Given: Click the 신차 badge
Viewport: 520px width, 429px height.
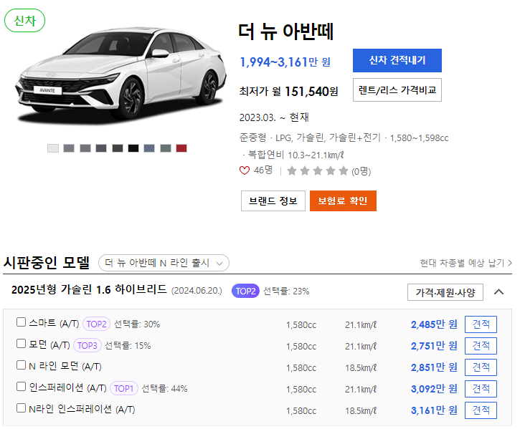Looking at the screenshot, I should pos(25,21).
